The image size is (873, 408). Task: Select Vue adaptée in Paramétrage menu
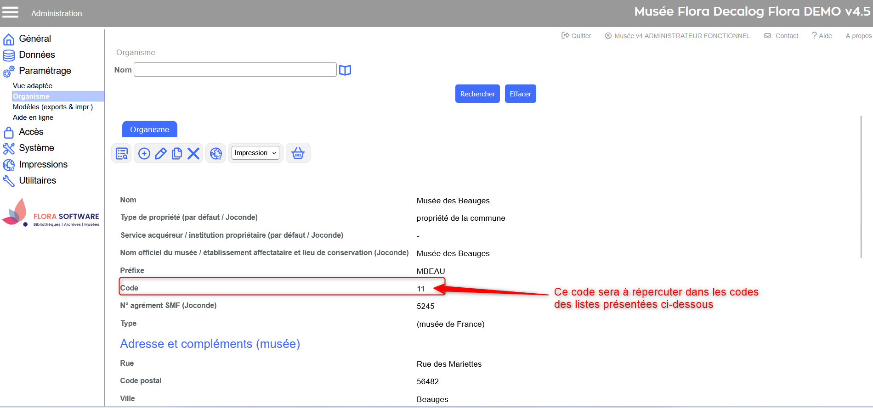[33, 86]
